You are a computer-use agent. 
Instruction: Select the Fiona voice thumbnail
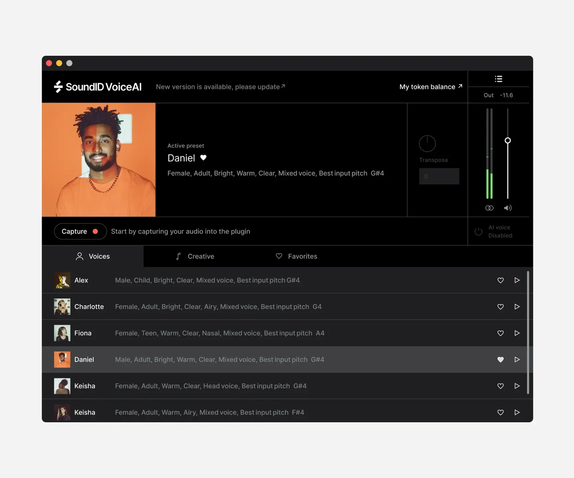tap(62, 333)
